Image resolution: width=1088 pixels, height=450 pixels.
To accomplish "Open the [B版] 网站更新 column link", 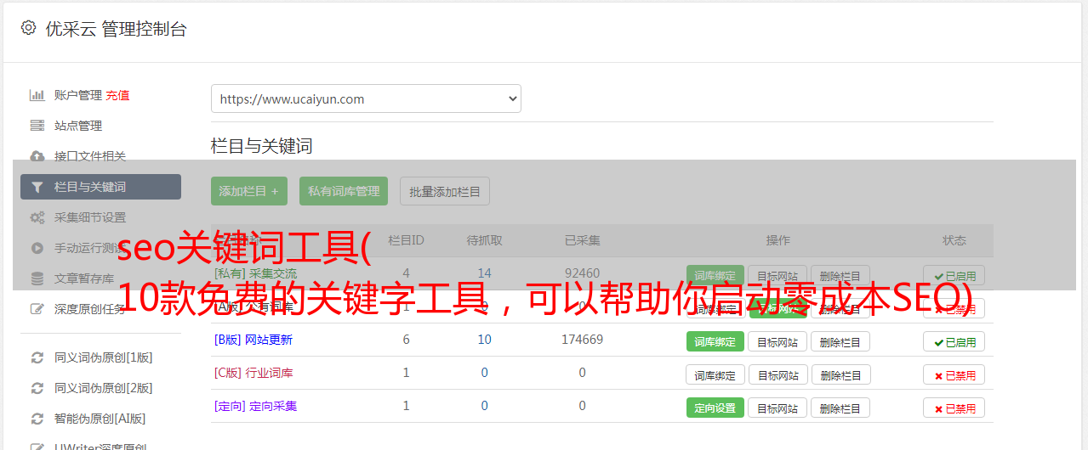I will (253, 340).
